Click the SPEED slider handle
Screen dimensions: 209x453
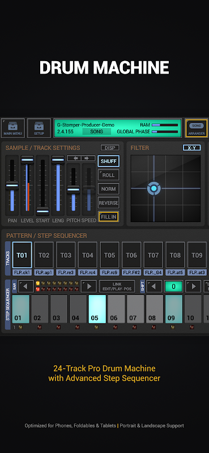click(x=89, y=189)
